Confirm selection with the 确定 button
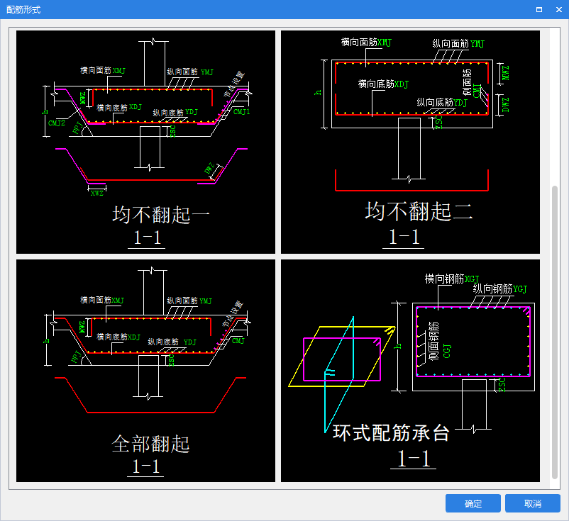This screenshot has height=521, width=569. [473, 503]
